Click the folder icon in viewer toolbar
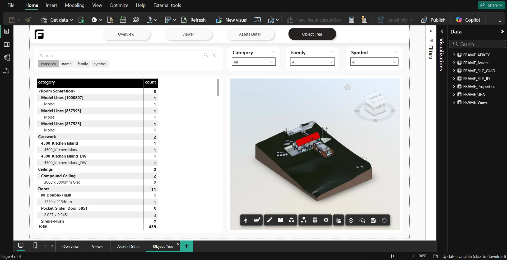This screenshot has height=260, width=507. tap(281, 220)
